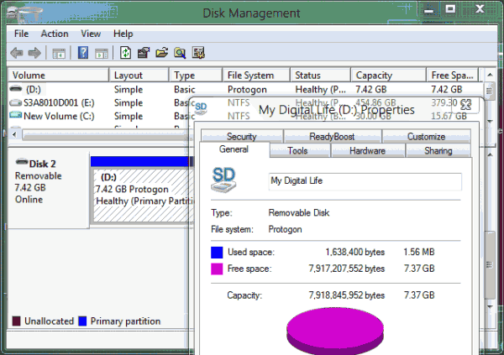Select the (D:) volume row
Viewport: 504px width, 355px height.
click(x=245, y=89)
